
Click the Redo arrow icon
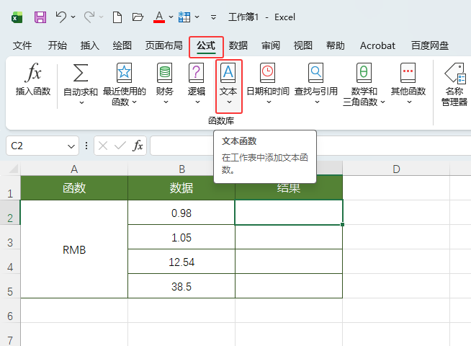(89, 17)
